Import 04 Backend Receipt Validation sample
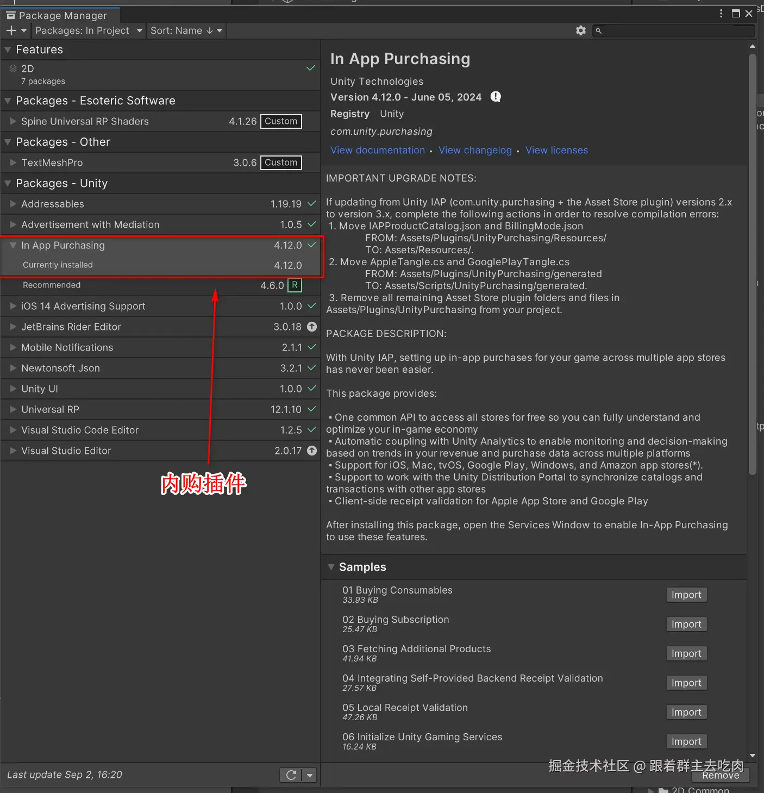The height and width of the screenshot is (793, 764). (686, 683)
